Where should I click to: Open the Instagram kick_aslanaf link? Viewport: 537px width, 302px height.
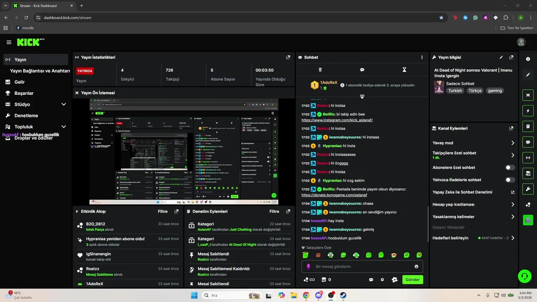[337, 120]
